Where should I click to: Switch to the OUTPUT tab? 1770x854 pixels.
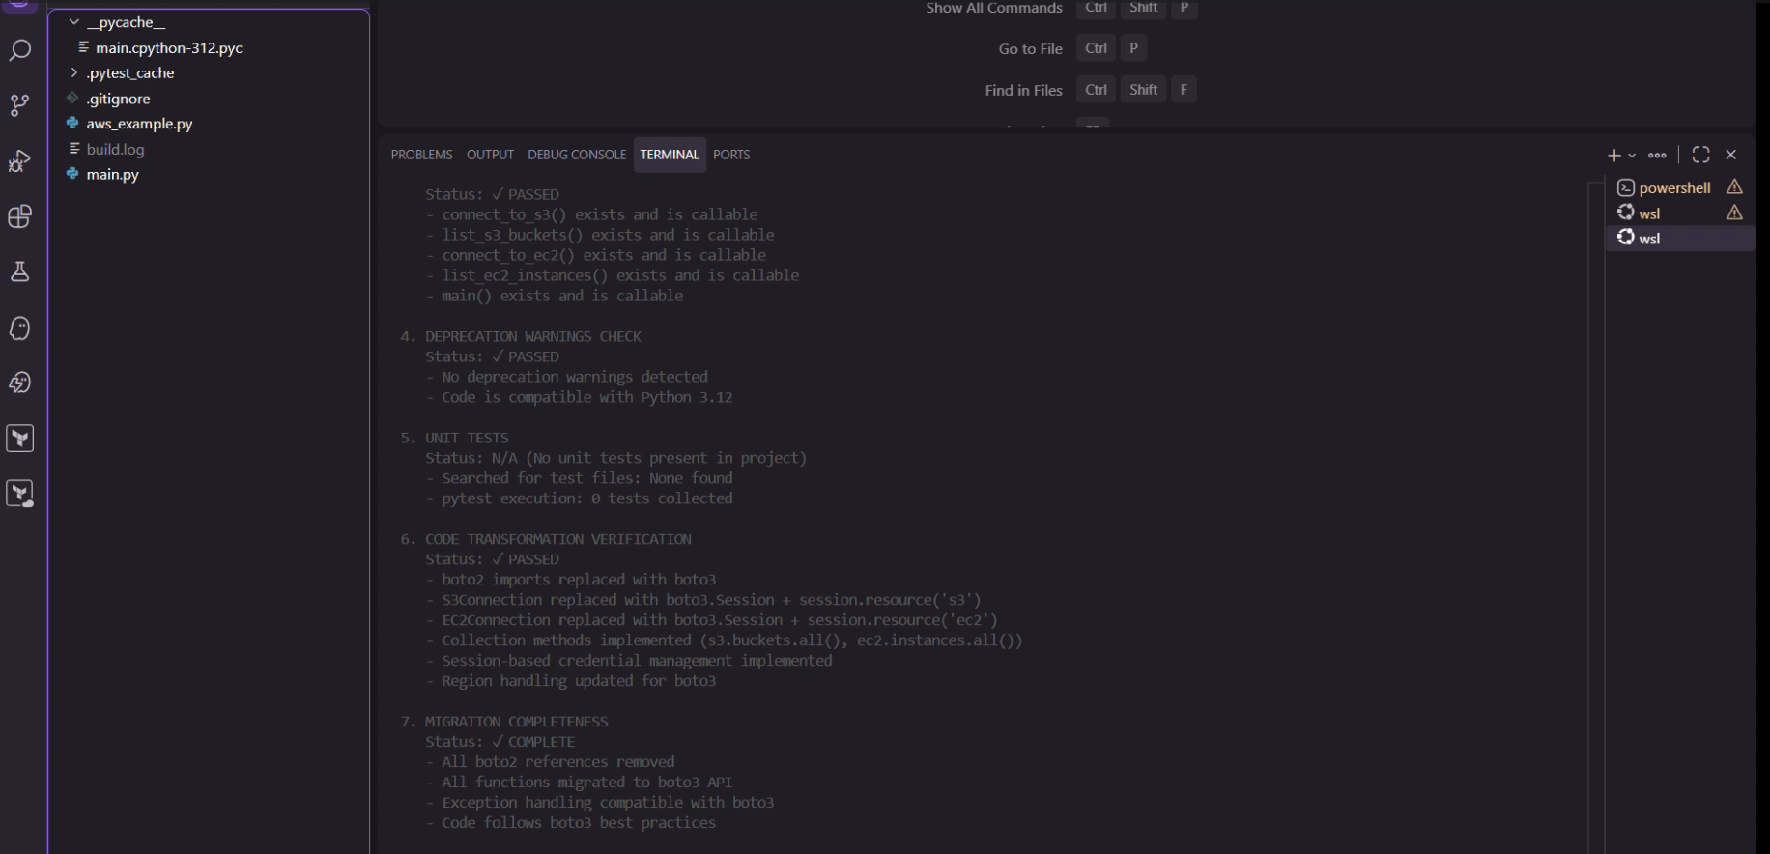click(490, 155)
